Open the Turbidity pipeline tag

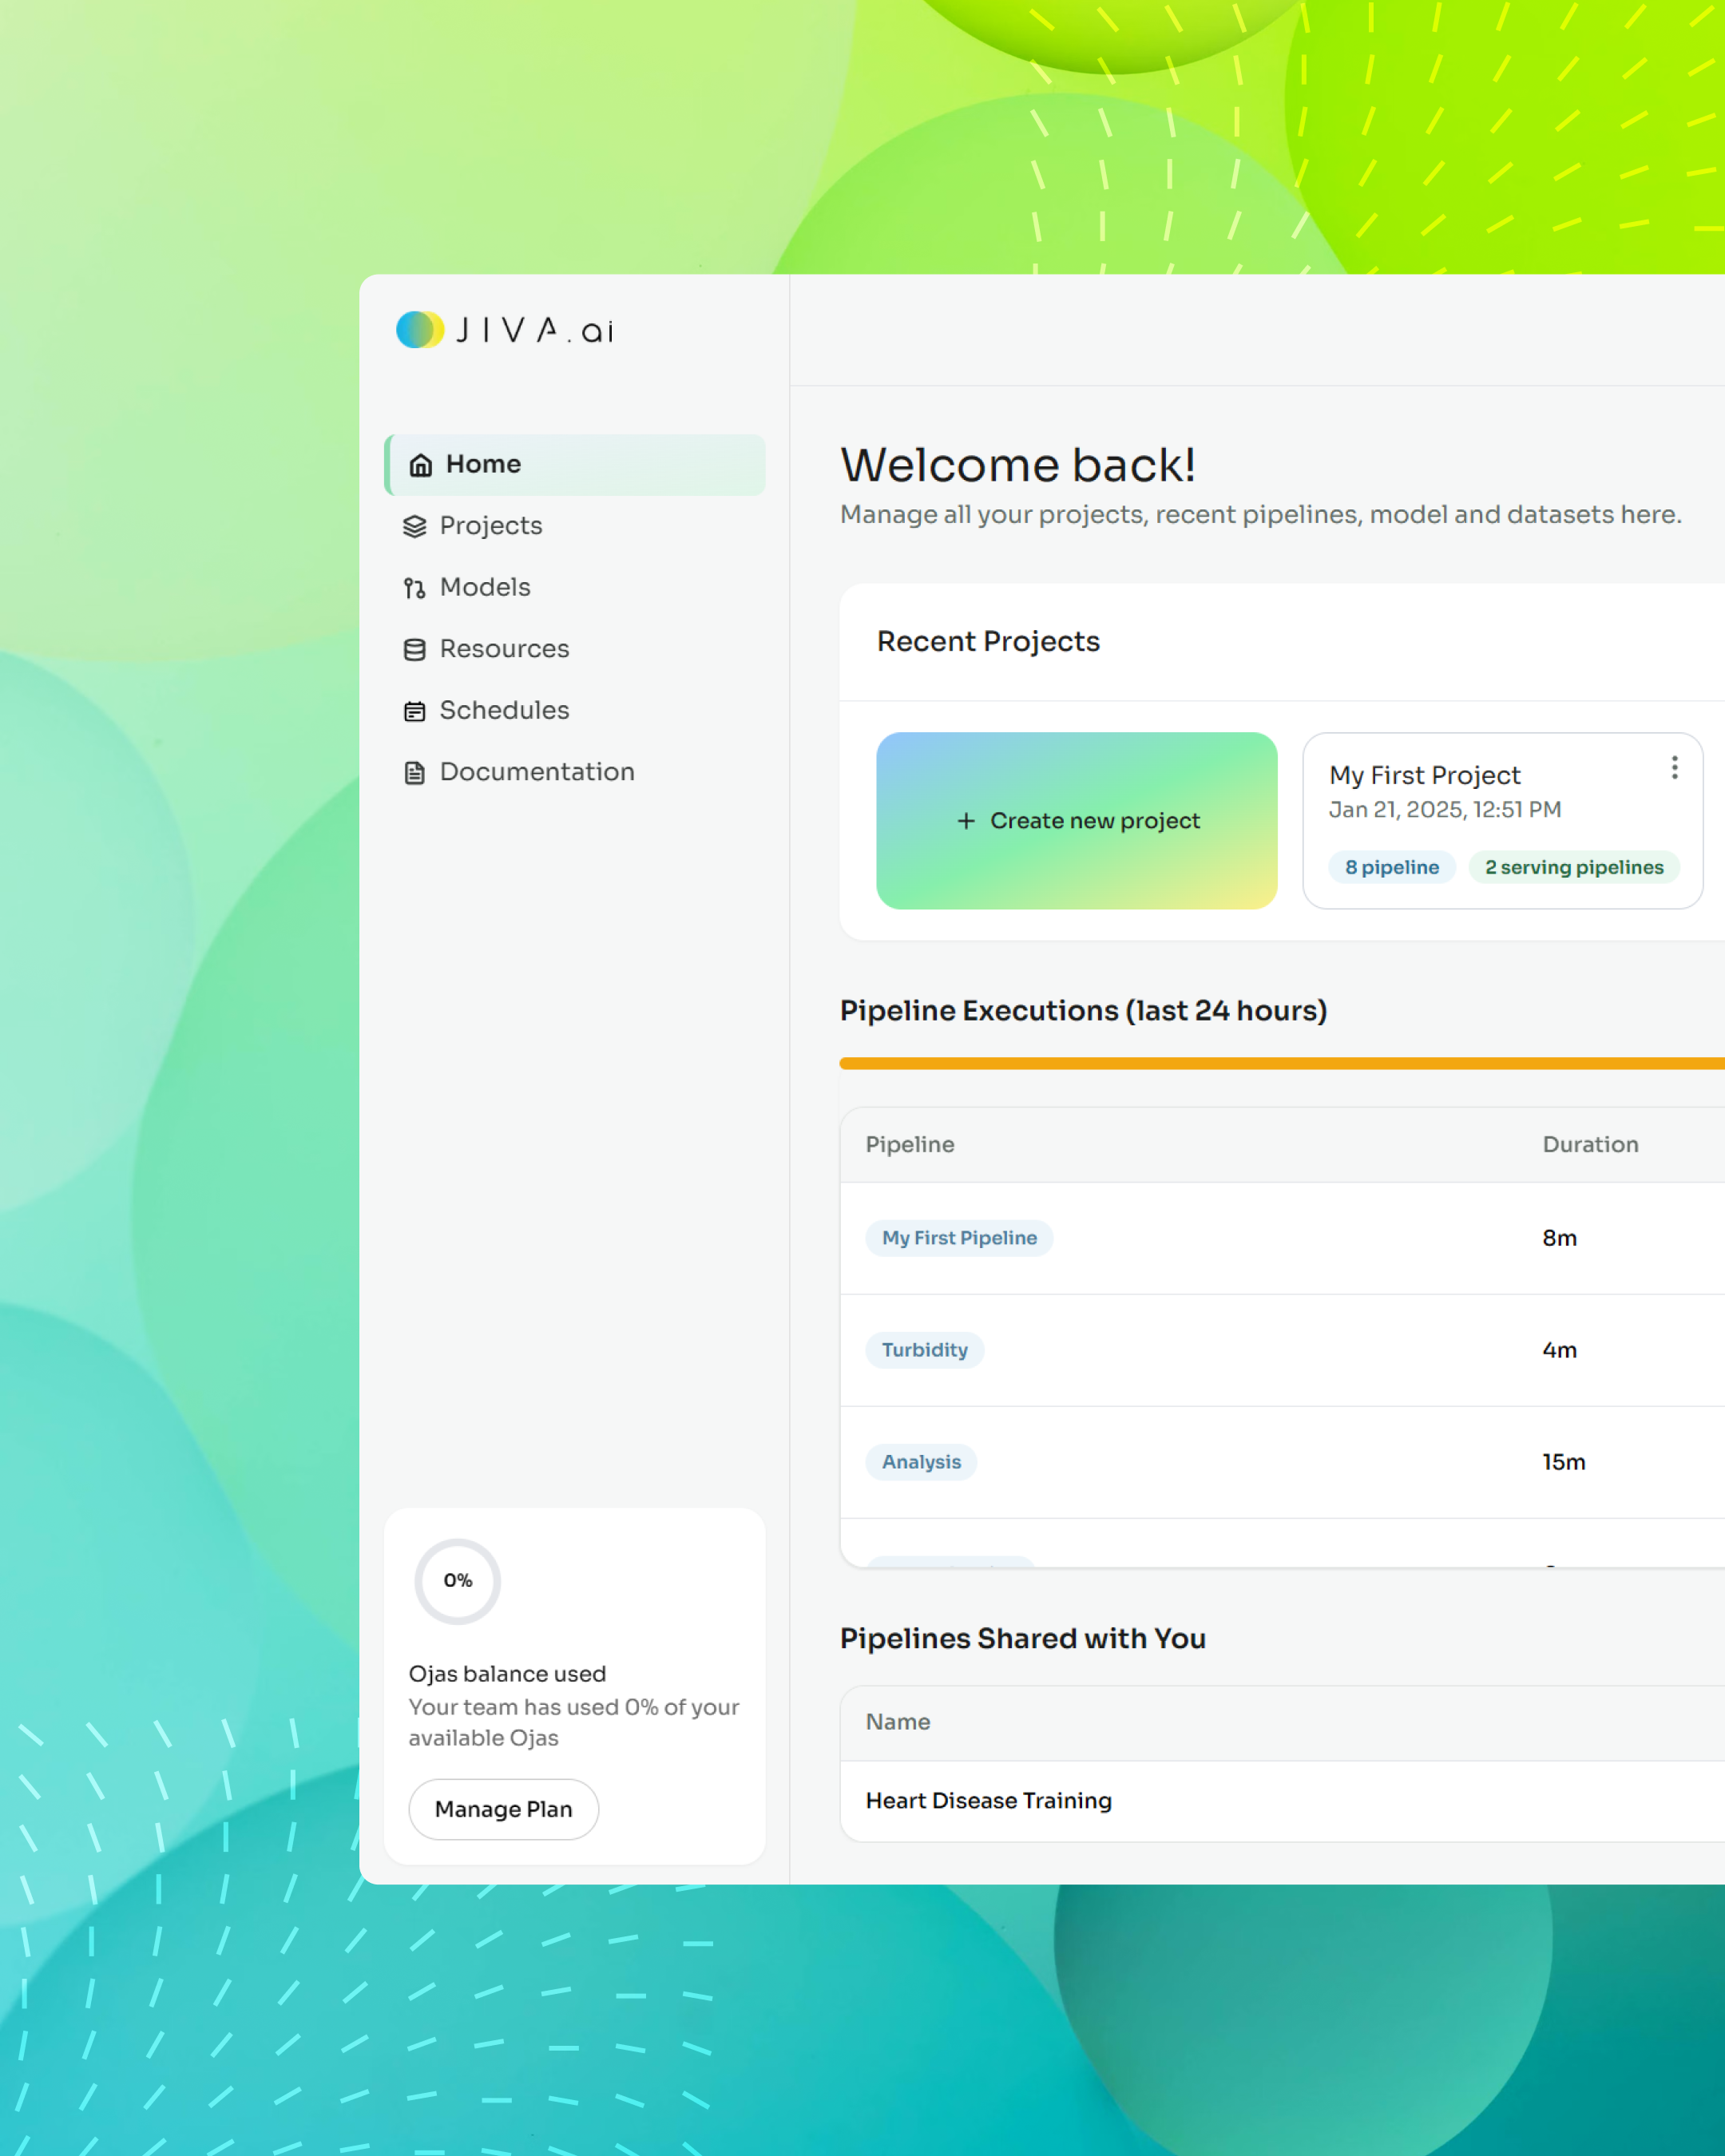[x=924, y=1350]
